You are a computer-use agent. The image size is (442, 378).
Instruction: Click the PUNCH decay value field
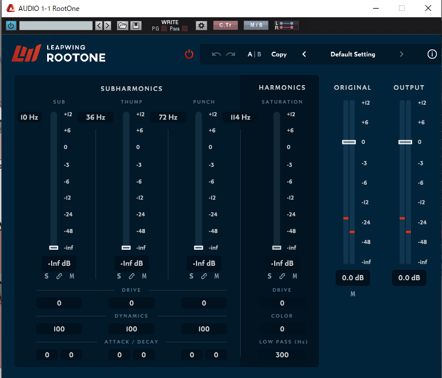[216, 355]
